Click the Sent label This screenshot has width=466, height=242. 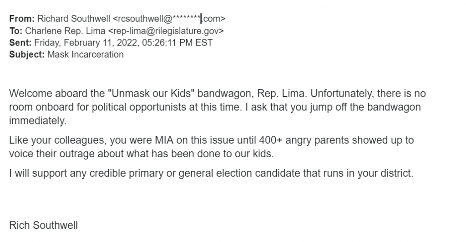click(20, 43)
